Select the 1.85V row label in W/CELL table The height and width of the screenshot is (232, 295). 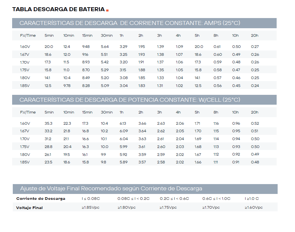point(25,162)
